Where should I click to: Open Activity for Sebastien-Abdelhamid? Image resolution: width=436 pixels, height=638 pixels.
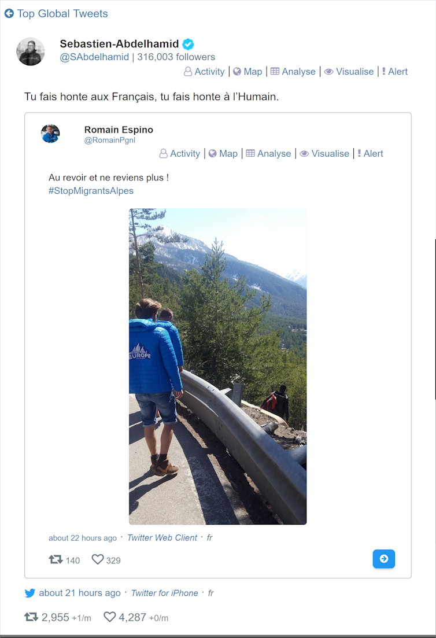click(x=204, y=72)
